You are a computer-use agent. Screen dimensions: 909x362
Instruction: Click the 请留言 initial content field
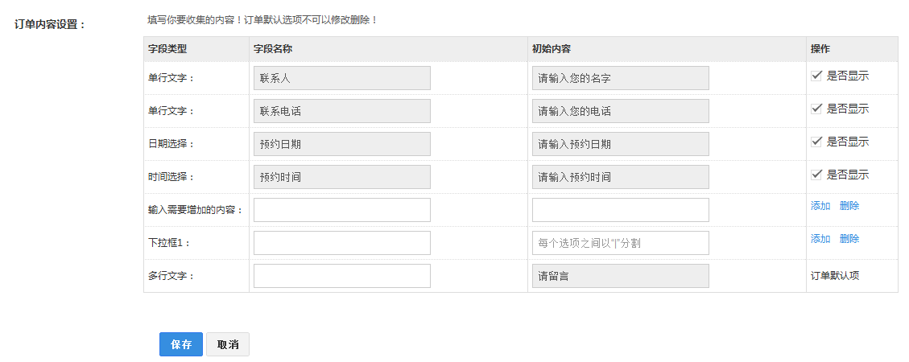[620, 276]
